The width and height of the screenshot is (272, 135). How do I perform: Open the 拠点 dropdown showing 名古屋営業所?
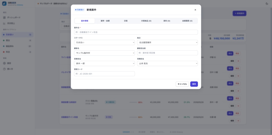(167, 43)
